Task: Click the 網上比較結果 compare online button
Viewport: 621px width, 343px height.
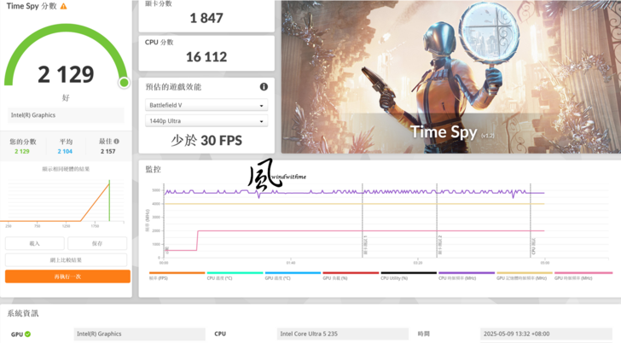Action: 66,260
